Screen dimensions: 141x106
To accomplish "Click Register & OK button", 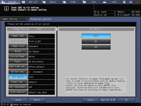I will click(108, 100).
